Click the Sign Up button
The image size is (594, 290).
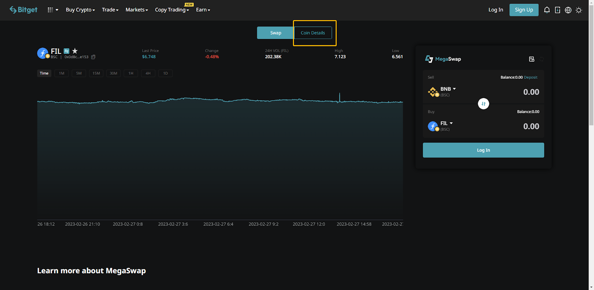(523, 10)
